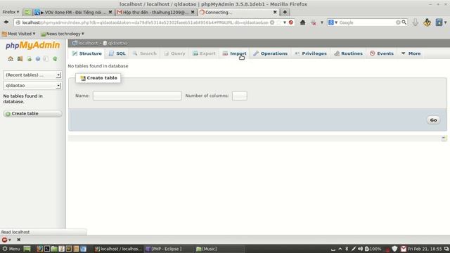Go to Firefox home page icon
The height and width of the screenshot is (253, 450).
click(x=303, y=22)
